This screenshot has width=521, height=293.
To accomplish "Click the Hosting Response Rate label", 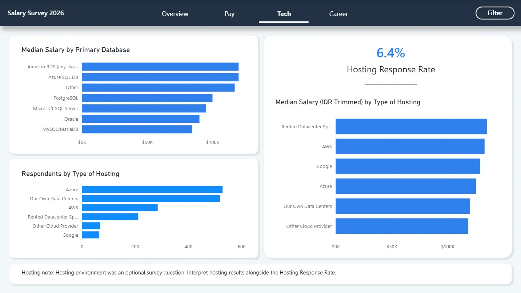I will (391, 69).
